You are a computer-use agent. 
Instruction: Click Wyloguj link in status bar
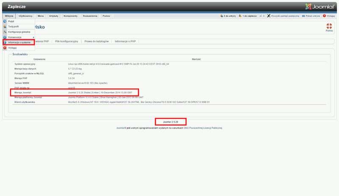331,16
